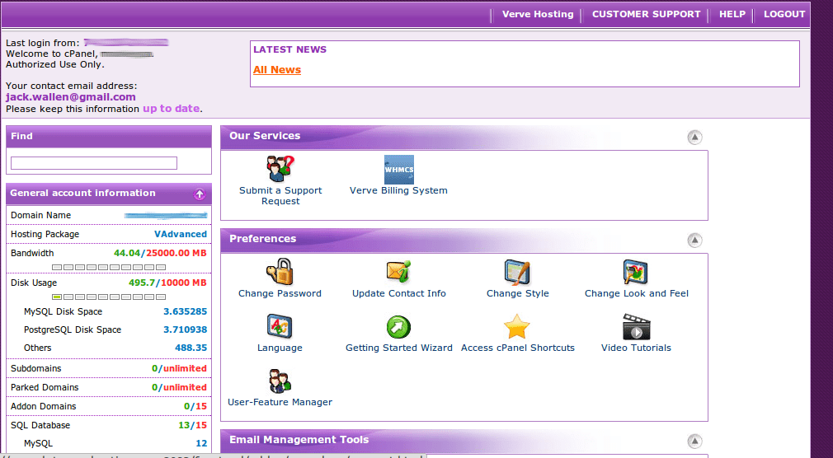The height and width of the screenshot is (458, 833).
Task: Open HELP in the top bar
Action: pyautogui.click(x=732, y=14)
